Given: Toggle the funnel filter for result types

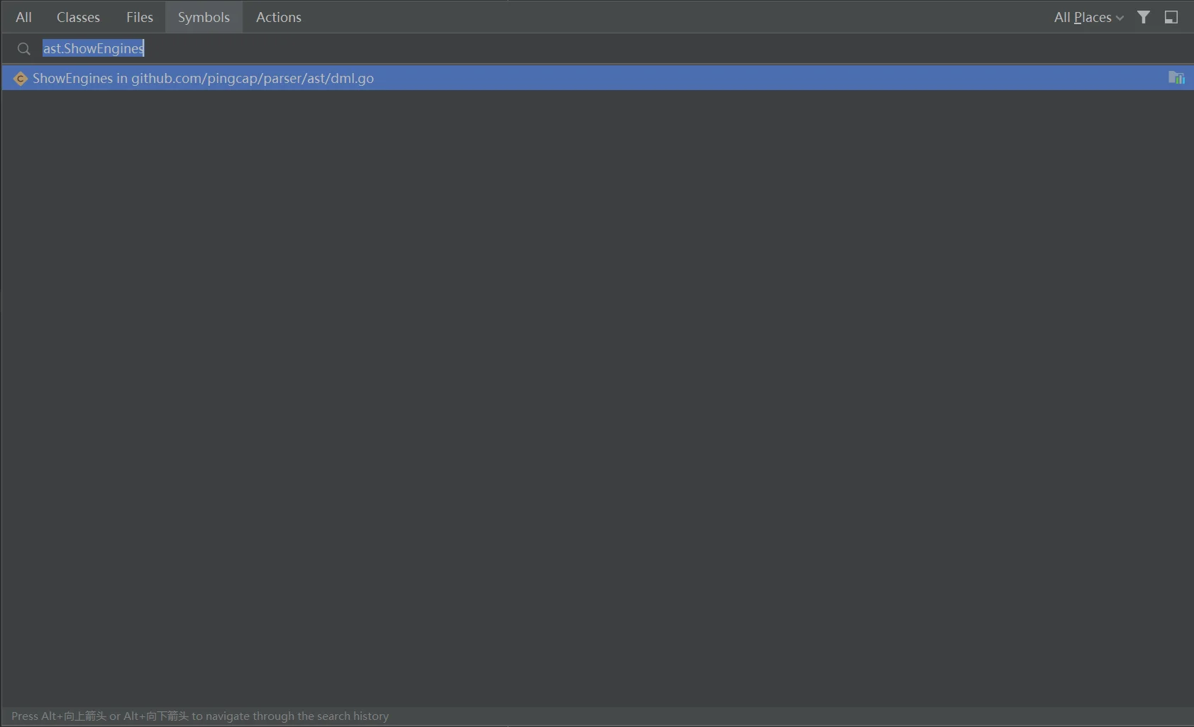Looking at the screenshot, I should (1144, 16).
